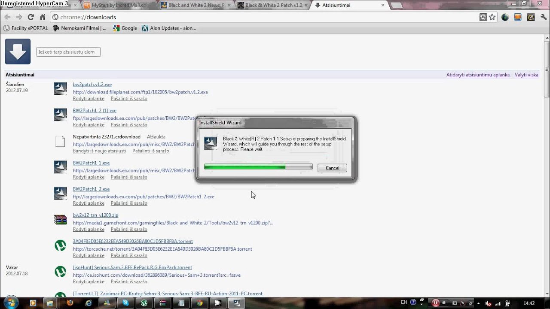The width and height of the screenshot is (550, 309).
Task: Bookmark this page with star icon
Action: (x=492, y=17)
